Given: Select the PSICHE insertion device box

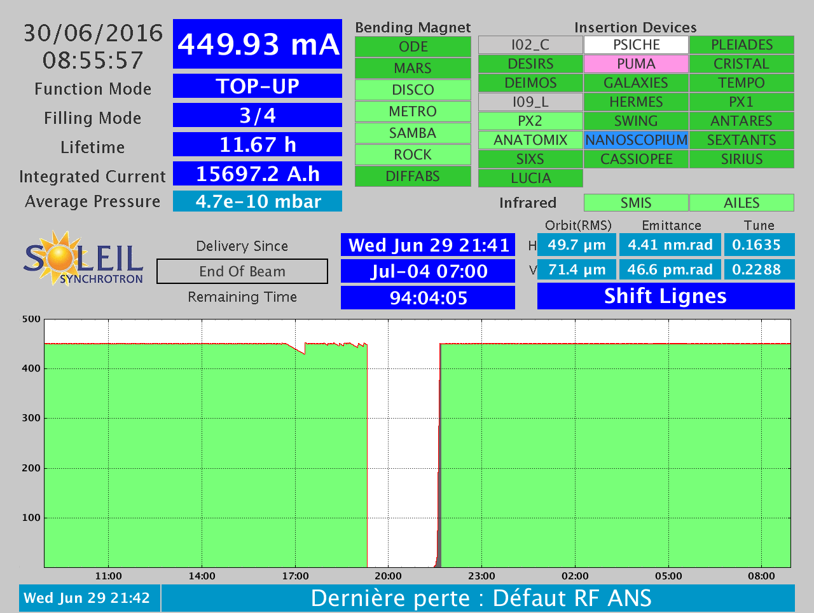Looking at the screenshot, I should [x=636, y=44].
